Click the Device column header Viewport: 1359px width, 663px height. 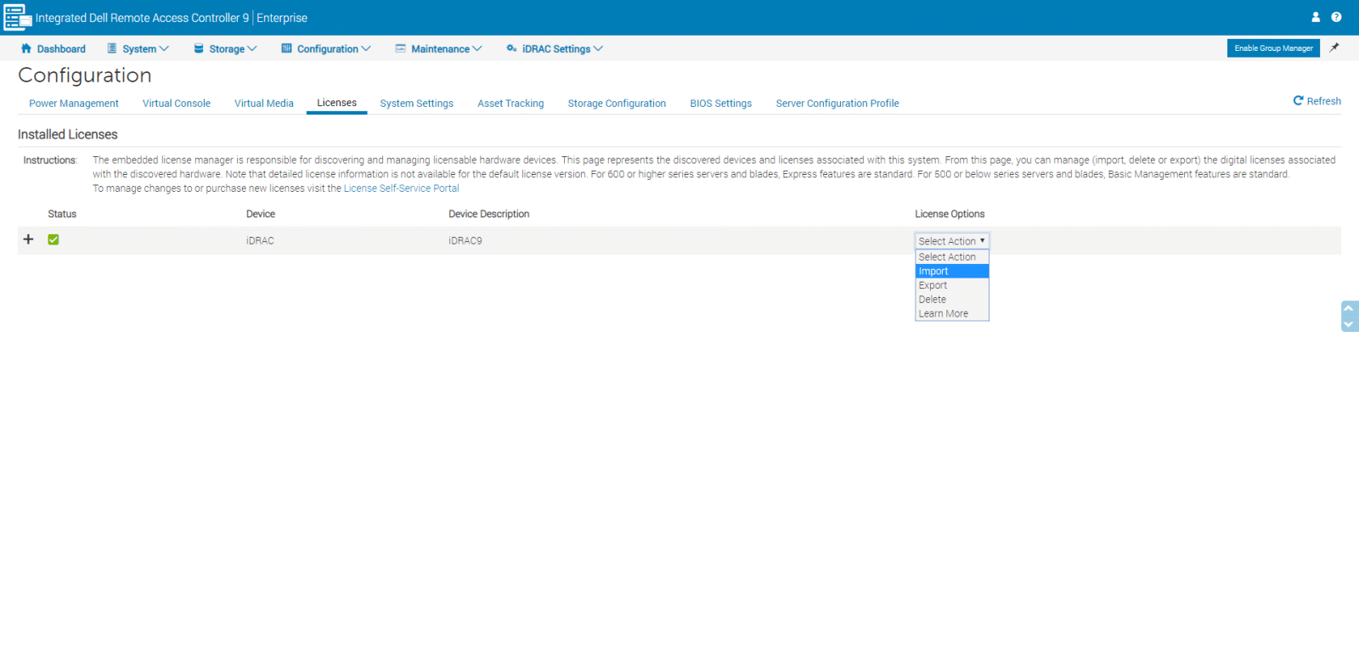[x=261, y=214]
